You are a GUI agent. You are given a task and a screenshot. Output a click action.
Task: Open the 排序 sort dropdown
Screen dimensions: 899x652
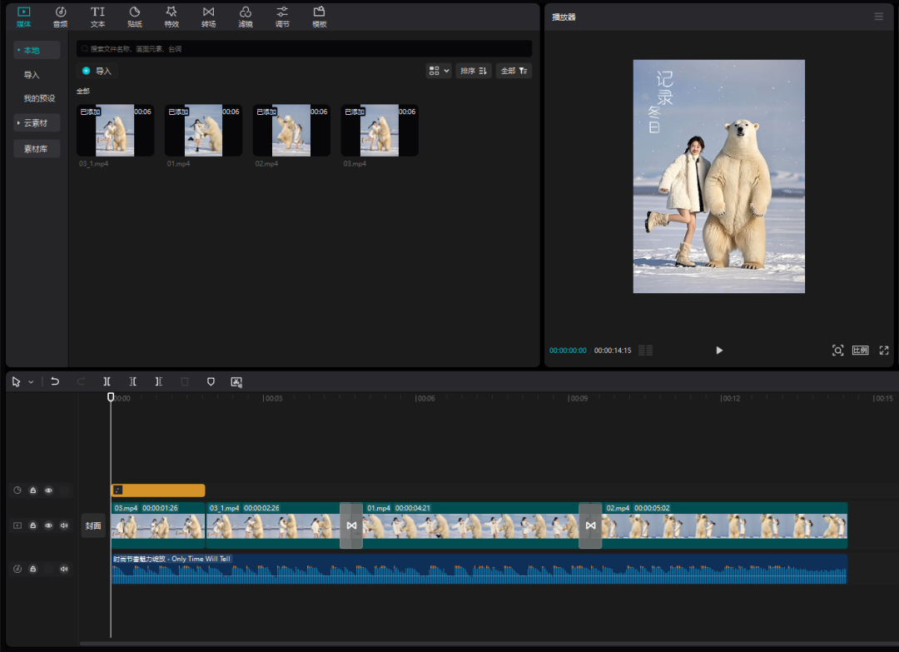(473, 71)
